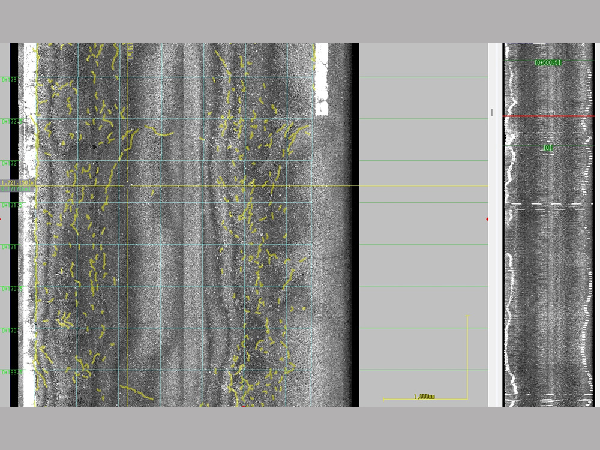The width and height of the screenshot is (600, 450).
Task: Click the 0+172.5 station tick label
Action: click(11, 121)
